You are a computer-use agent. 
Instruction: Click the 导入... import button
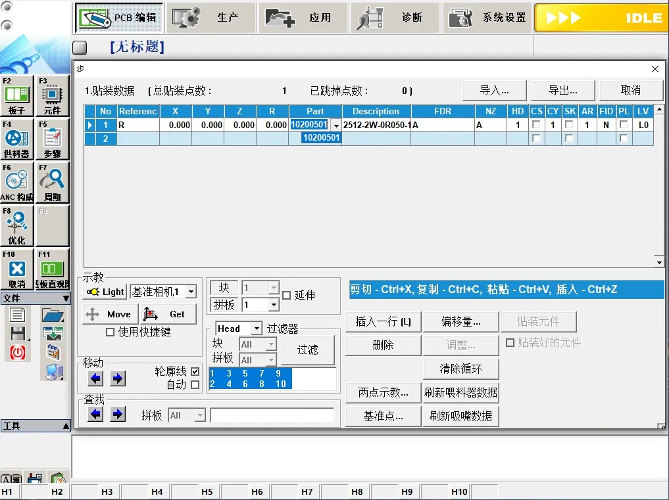(x=494, y=91)
